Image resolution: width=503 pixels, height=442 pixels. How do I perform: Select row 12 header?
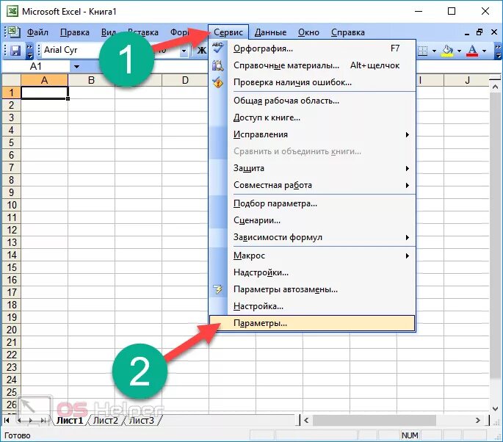12,230
